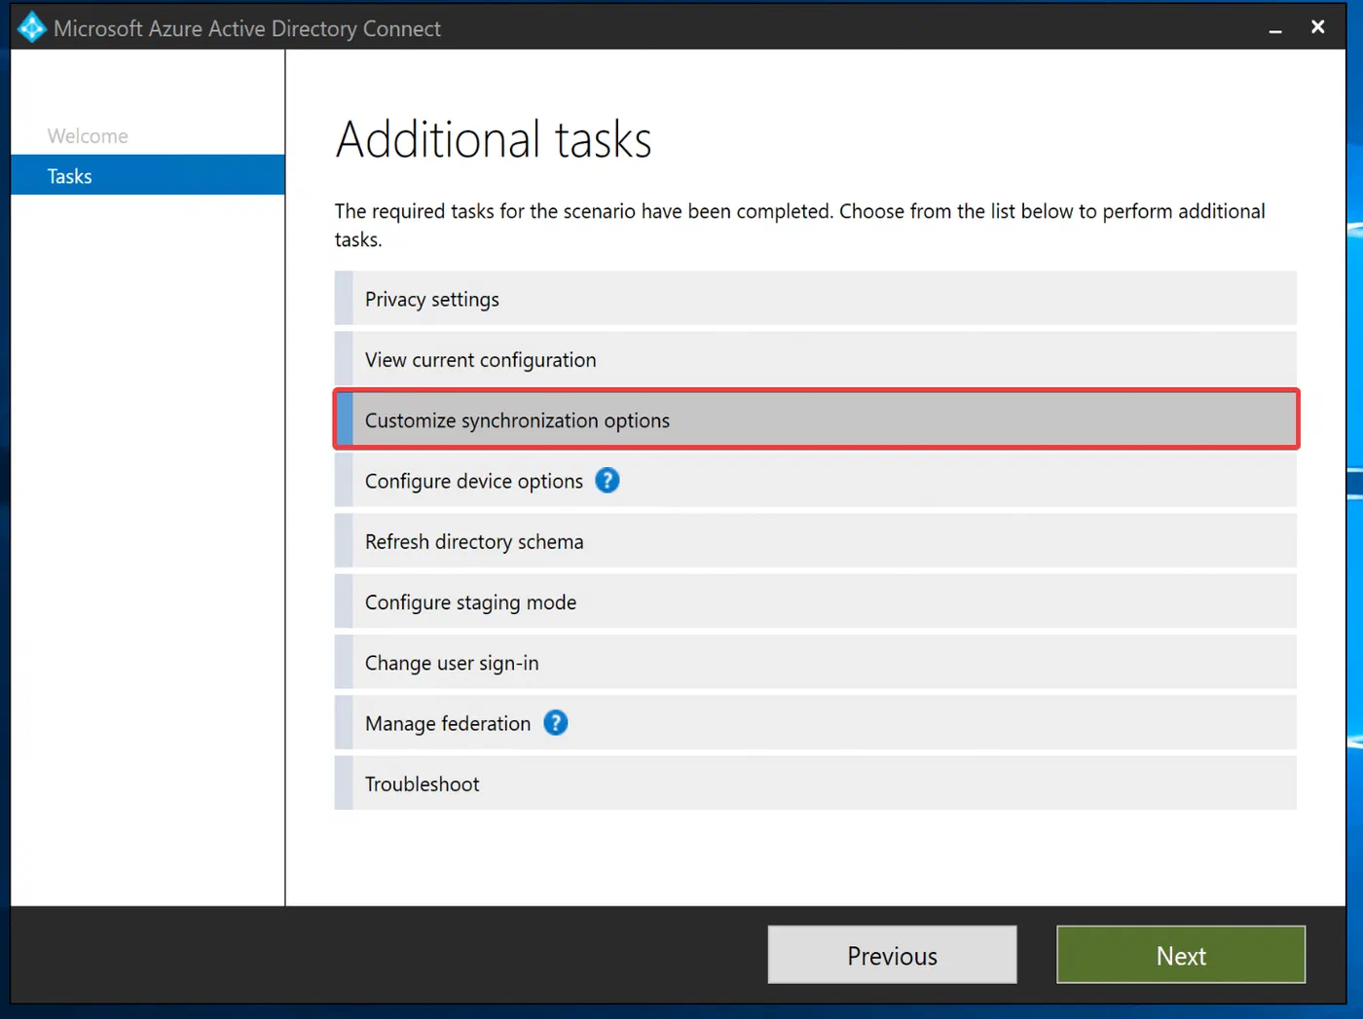Click the window title Microsoft Azure Active Directory Connect
Image resolution: width=1363 pixels, height=1019 pixels.
[x=247, y=28]
